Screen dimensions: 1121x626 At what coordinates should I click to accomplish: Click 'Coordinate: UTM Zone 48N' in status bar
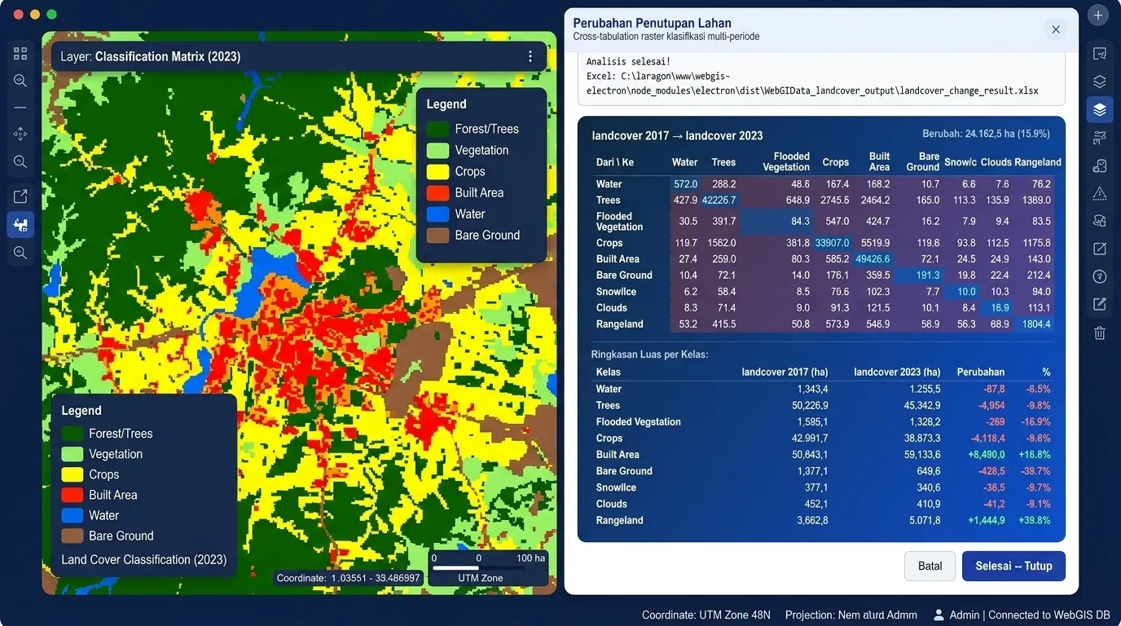point(706,615)
